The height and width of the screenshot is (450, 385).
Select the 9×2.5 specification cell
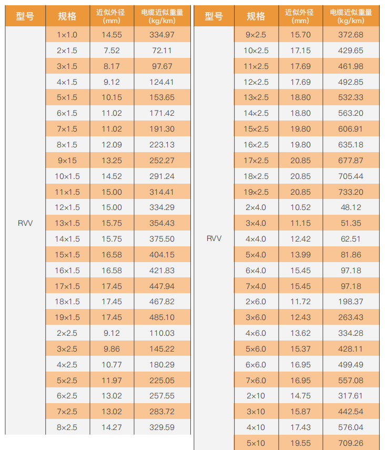[256, 35]
